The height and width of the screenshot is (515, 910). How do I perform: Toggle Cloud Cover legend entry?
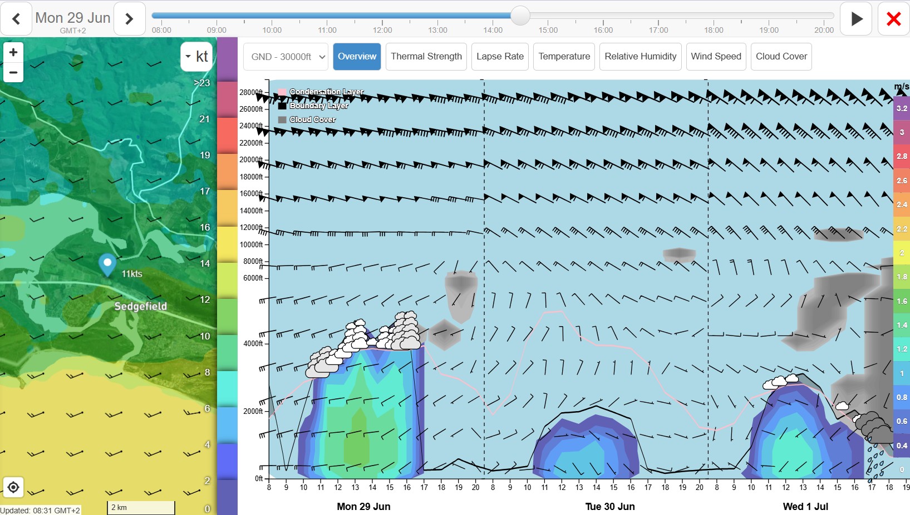click(x=307, y=119)
